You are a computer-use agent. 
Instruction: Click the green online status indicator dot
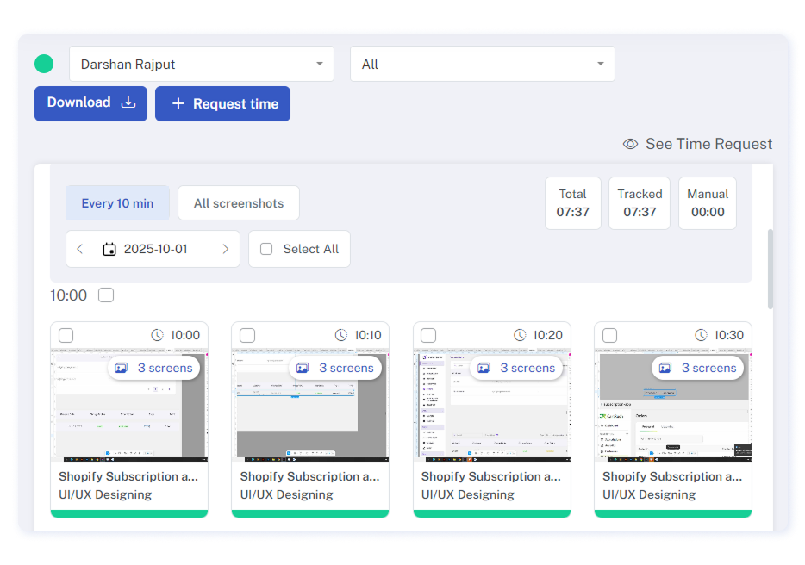tap(44, 64)
